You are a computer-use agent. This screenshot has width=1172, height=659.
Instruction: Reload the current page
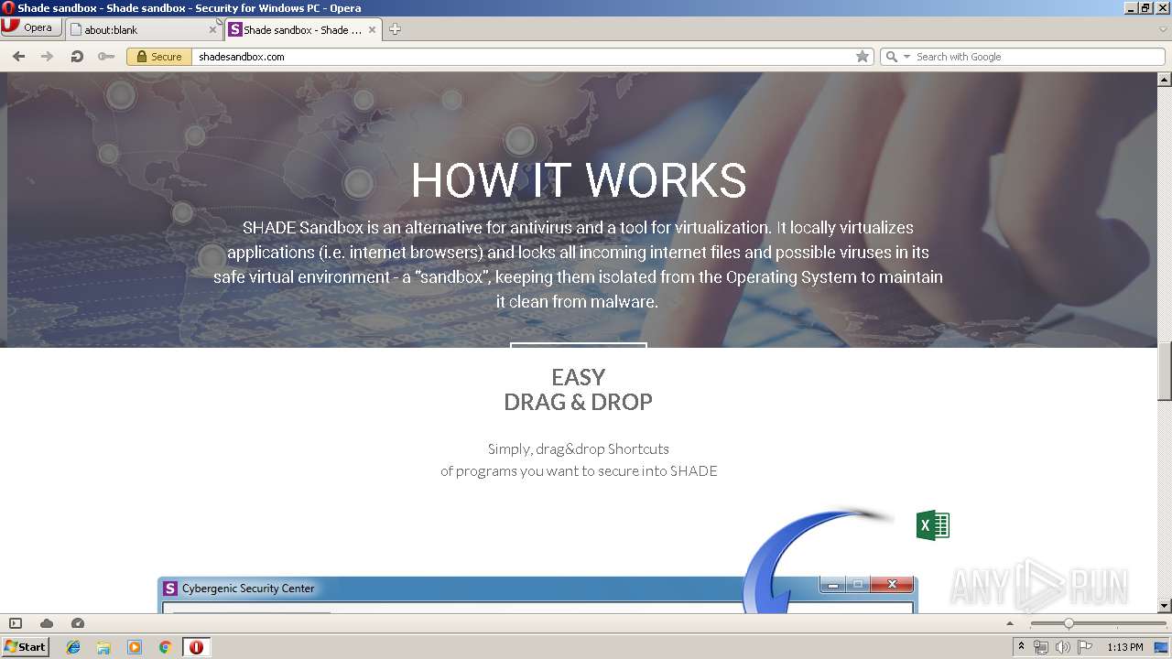[77, 57]
